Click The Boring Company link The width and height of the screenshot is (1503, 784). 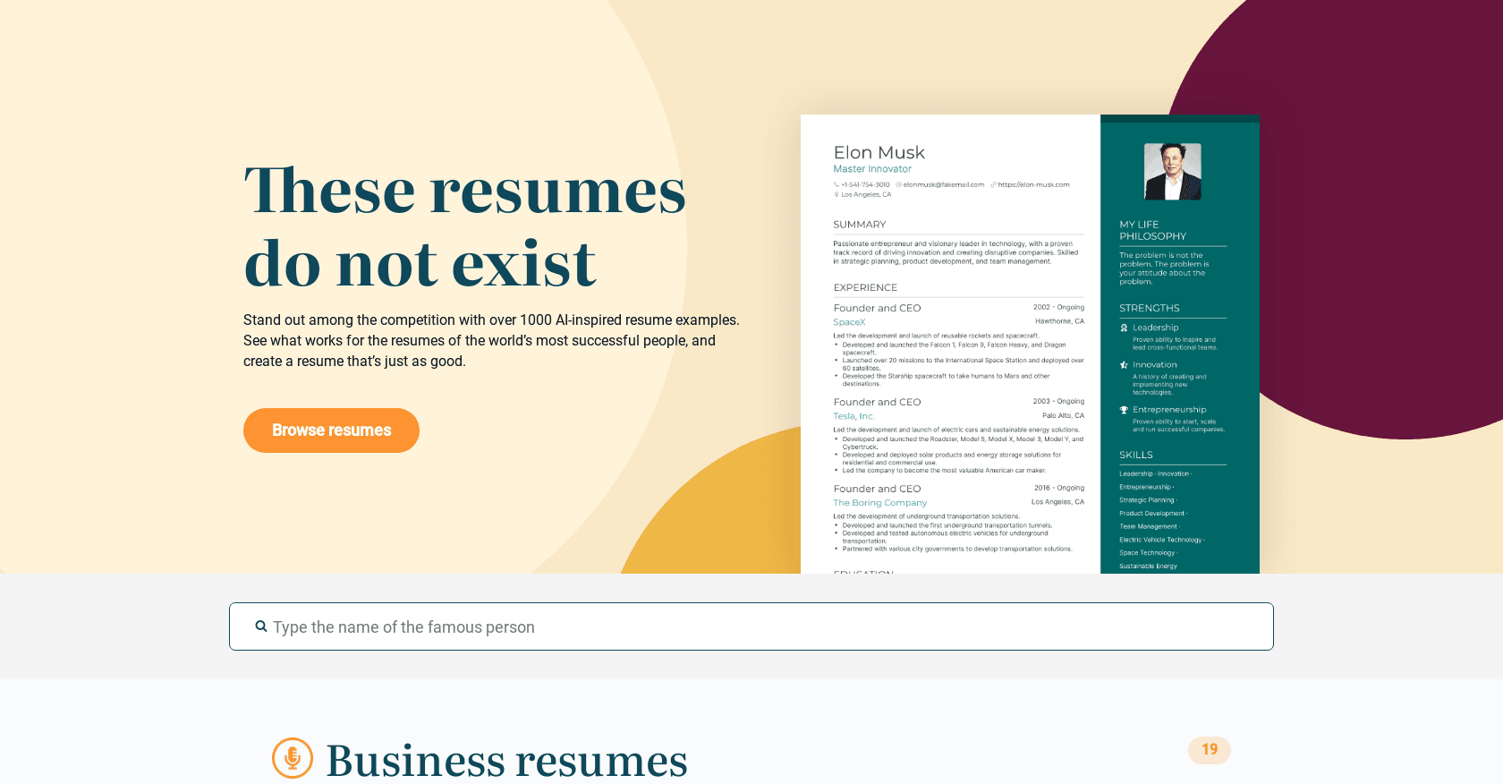pos(879,503)
